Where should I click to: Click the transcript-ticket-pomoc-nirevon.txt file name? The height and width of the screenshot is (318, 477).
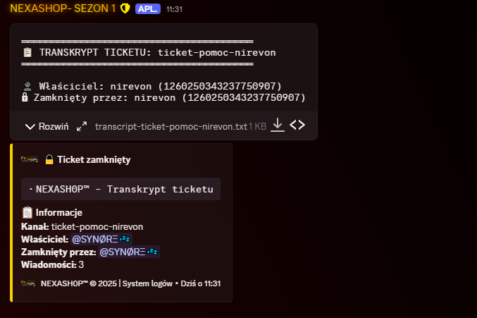tap(171, 126)
